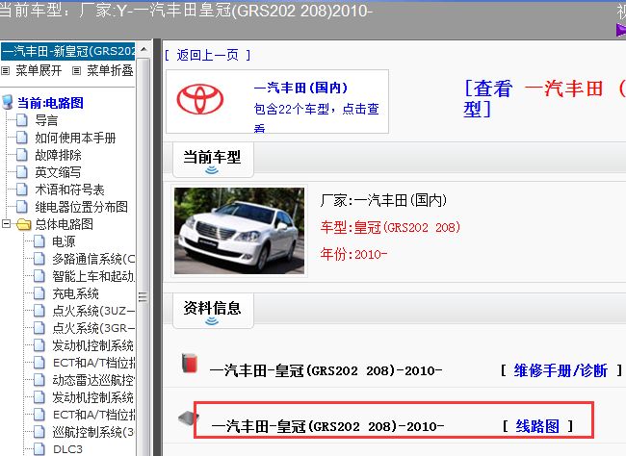Click the 菜单折叠 collapse-menu icon

(x=76, y=71)
